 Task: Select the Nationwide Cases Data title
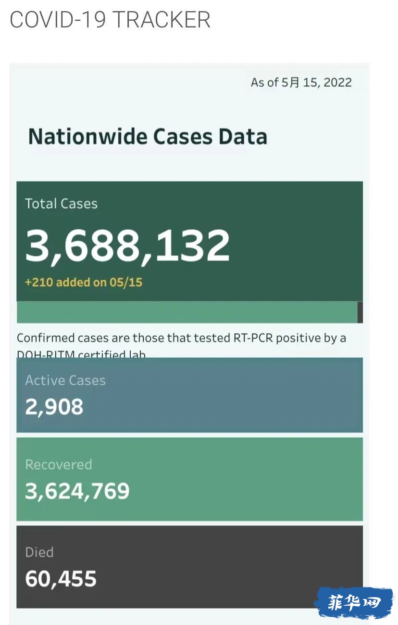[148, 136]
